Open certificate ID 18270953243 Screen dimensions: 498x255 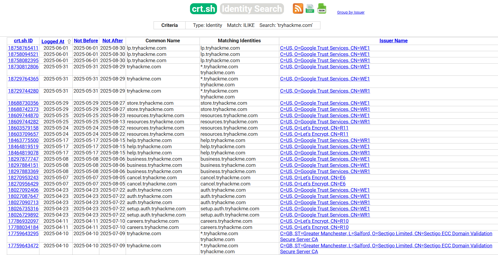coord(23,177)
